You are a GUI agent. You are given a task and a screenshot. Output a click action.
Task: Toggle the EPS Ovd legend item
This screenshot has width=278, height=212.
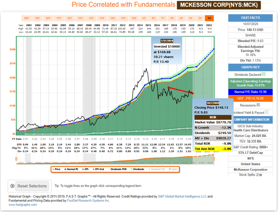(99, 169)
